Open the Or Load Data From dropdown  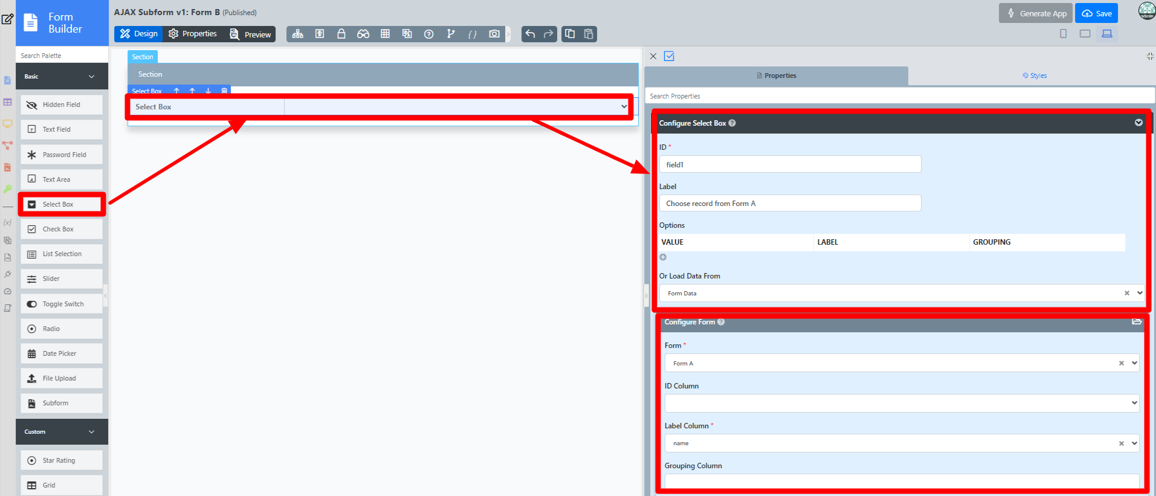pyautogui.click(x=902, y=293)
